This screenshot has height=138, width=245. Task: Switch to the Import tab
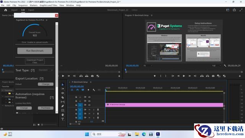(15, 10)
